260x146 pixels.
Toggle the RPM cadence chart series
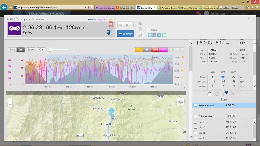139,50
